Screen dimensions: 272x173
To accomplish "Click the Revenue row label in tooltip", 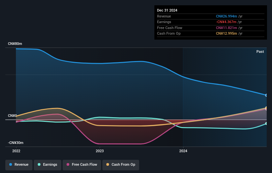I will (x=164, y=16).
